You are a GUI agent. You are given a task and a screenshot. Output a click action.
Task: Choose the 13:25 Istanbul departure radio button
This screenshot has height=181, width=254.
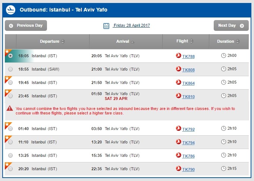(x=10, y=155)
